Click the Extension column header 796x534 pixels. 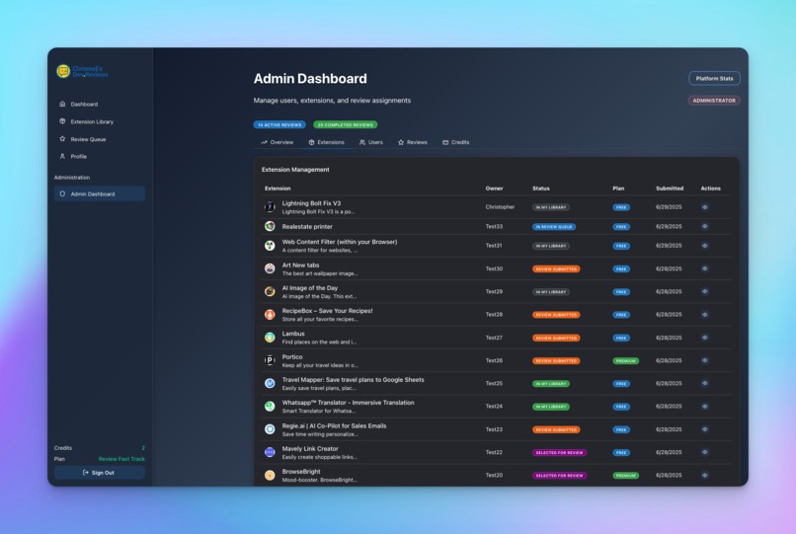click(278, 189)
